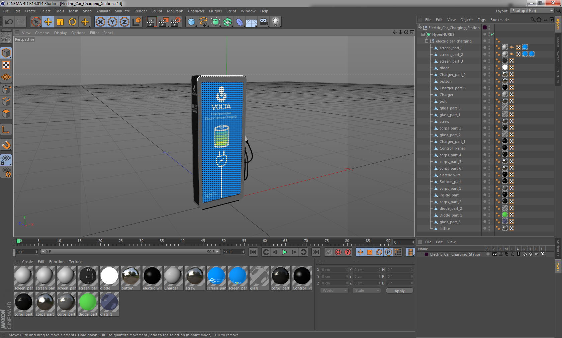Toggle Autokeying button
This screenshot has height=338, width=562.
click(338, 252)
